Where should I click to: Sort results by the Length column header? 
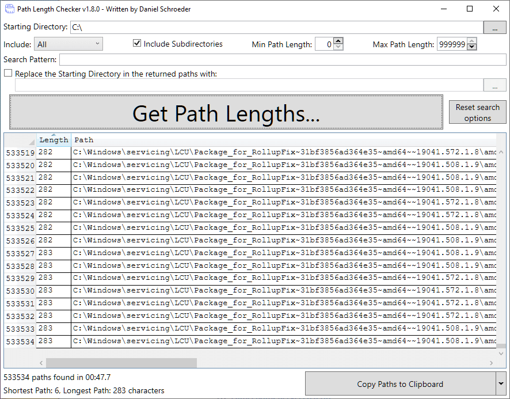point(54,140)
